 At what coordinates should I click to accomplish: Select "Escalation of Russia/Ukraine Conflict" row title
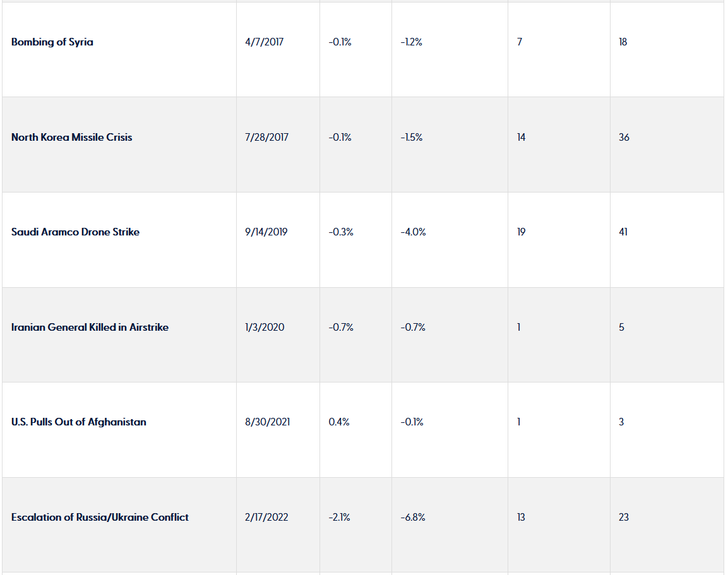pos(100,518)
